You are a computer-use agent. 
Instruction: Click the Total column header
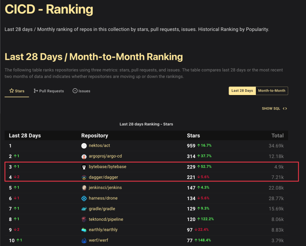[x=277, y=136]
